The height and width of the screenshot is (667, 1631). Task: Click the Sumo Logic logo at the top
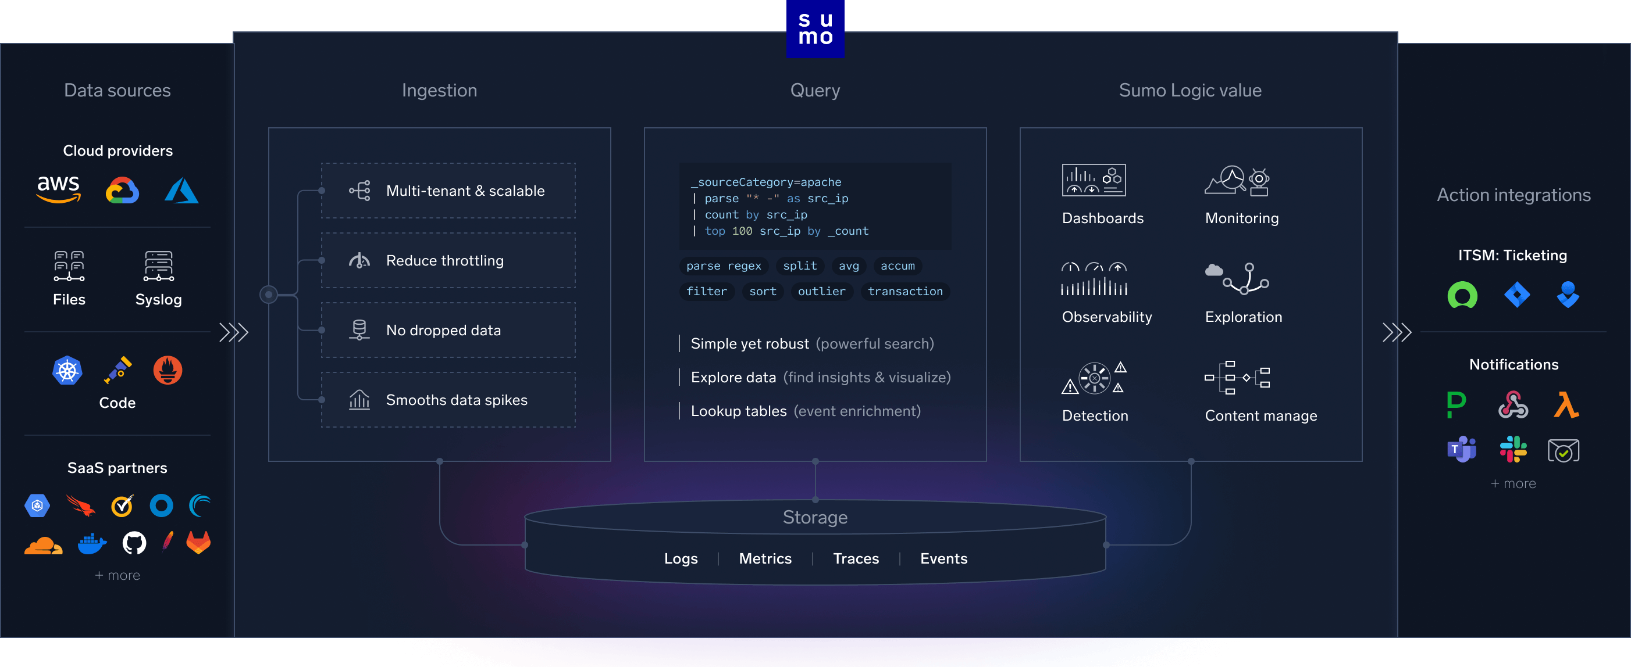pyautogui.click(x=815, y=29)
